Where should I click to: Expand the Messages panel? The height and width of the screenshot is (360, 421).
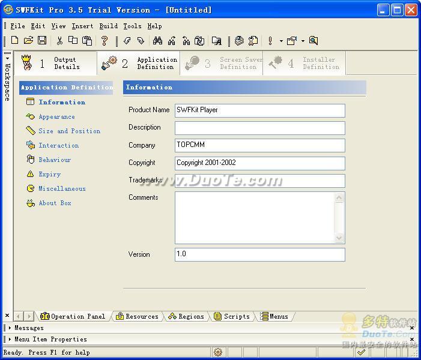10,328
